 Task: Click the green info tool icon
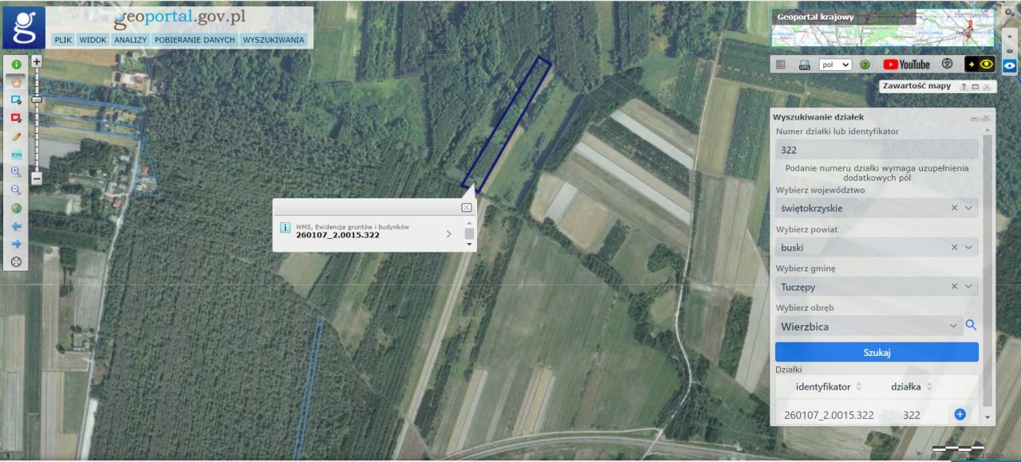click(x=16, y=65)
